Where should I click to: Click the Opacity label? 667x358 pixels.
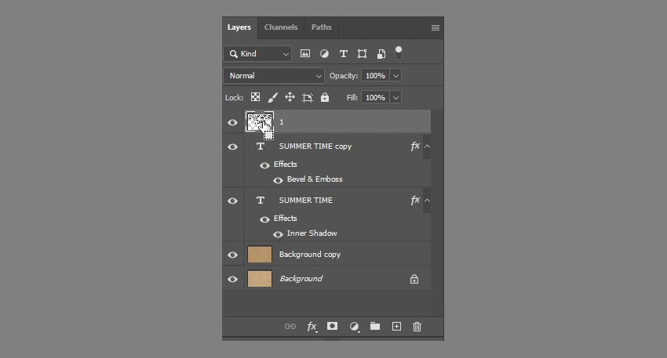coord(344,75)
